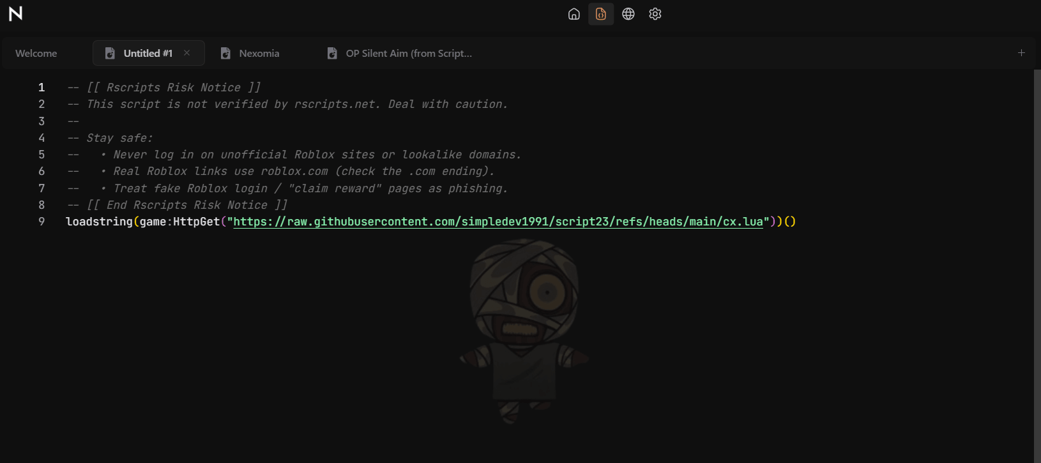Click line number 1 in gutter
Screen dimensions: 1041x463
42,87
